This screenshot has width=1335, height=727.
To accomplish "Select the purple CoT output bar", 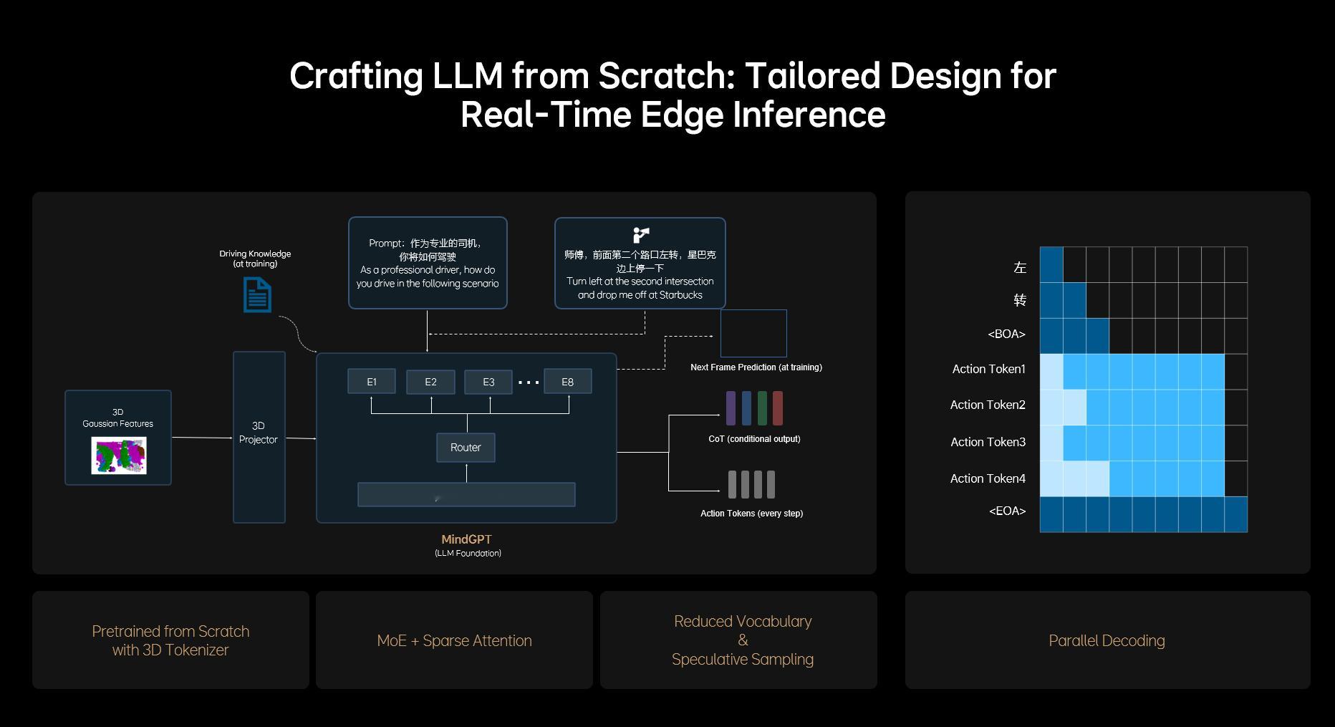I will (x=731, y=408).
